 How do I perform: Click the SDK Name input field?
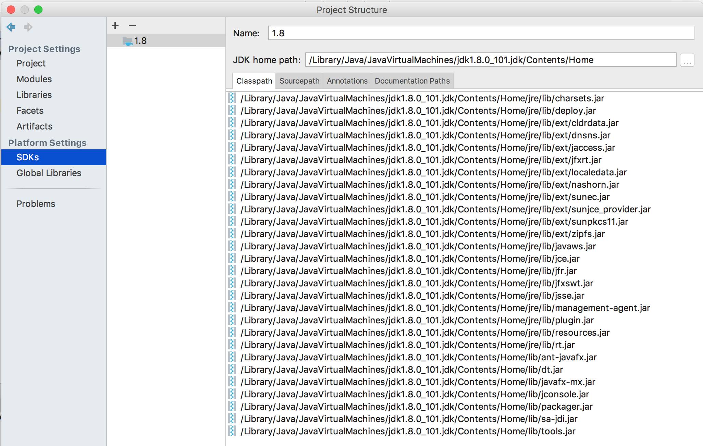click(x=481, y=33)
